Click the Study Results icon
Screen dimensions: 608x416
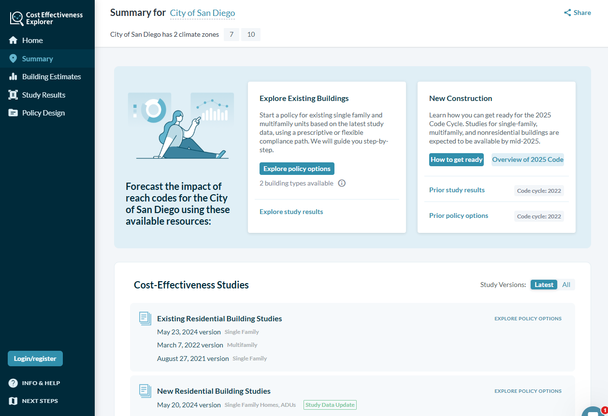click(x=13, y=95)
